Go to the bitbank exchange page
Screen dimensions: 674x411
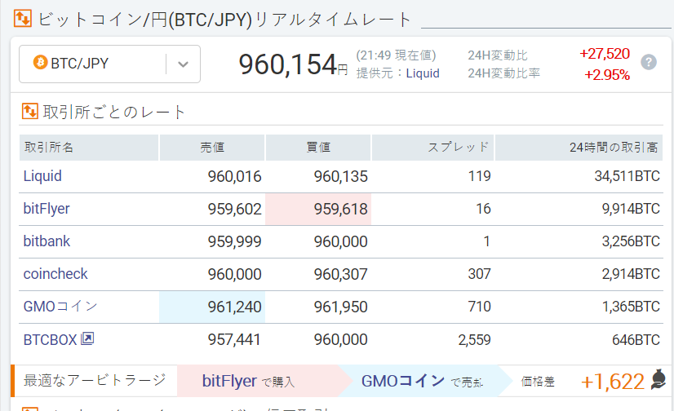click(47, 241)
